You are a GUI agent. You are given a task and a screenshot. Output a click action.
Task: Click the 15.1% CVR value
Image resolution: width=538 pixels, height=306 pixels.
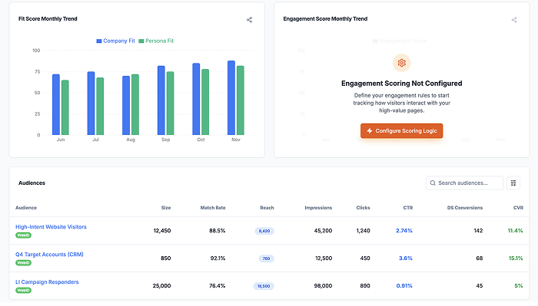coord(516,258)
